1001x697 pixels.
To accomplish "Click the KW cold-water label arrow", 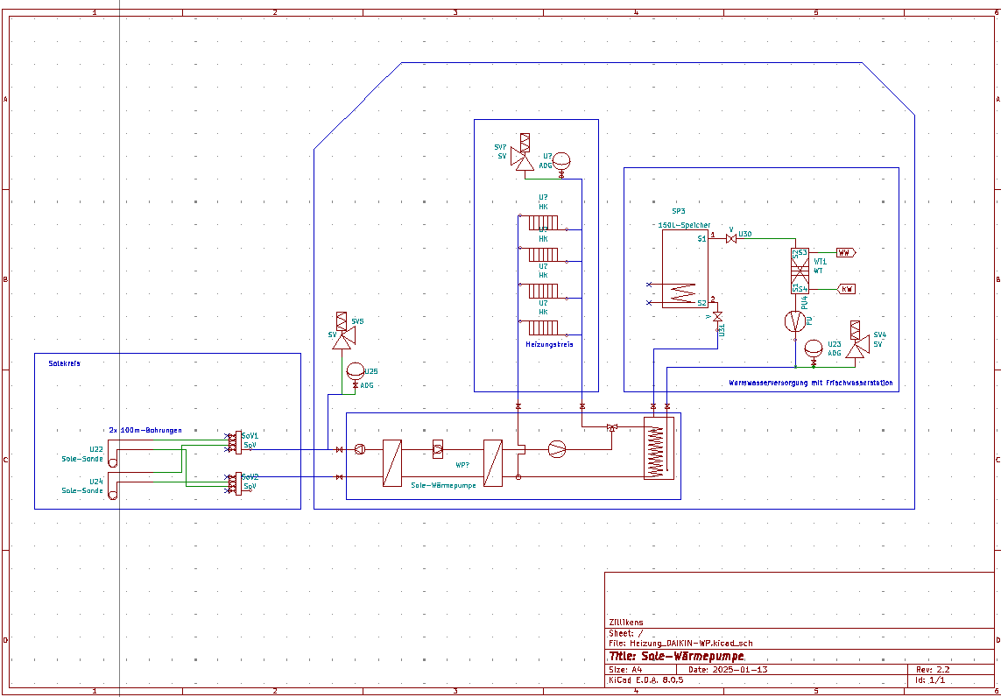I will tap(847, 288).
